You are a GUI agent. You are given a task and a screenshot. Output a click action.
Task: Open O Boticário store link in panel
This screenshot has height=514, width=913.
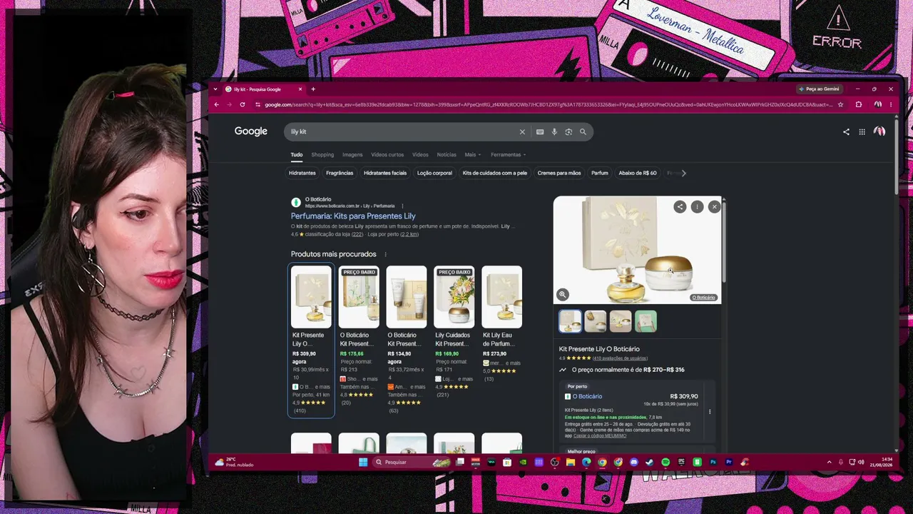pos(587,397)
